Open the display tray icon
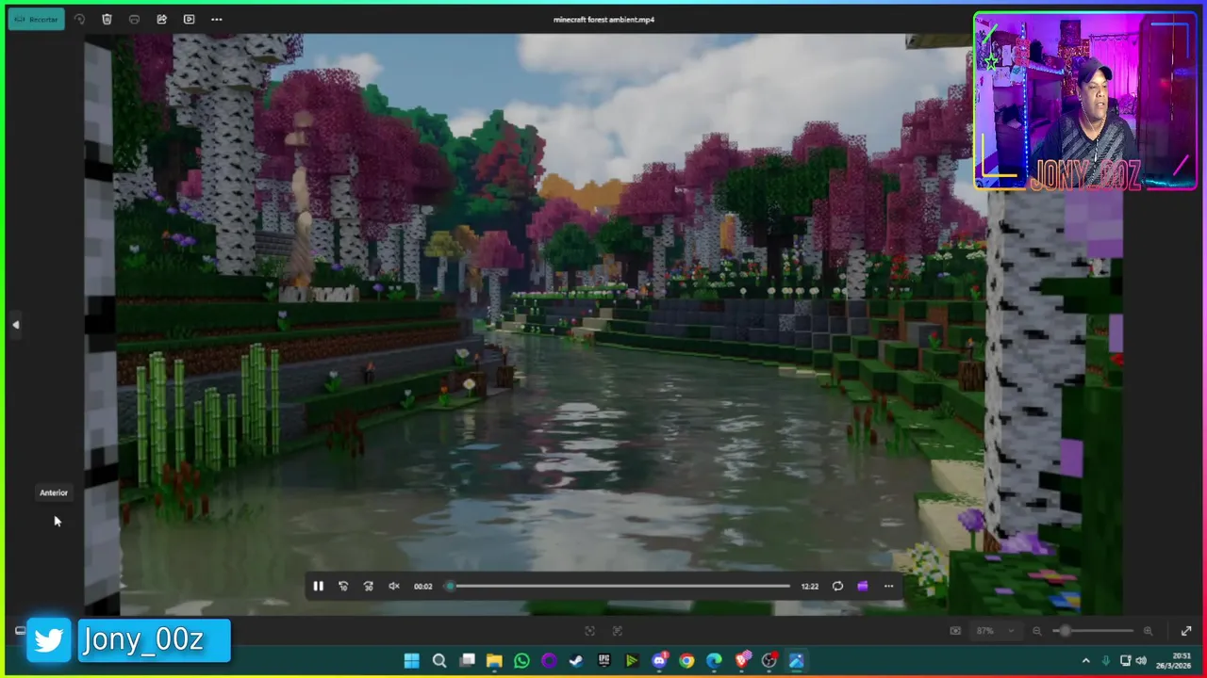The width and height of the screenshot is (1207, 678). [x=1125, y=661]
